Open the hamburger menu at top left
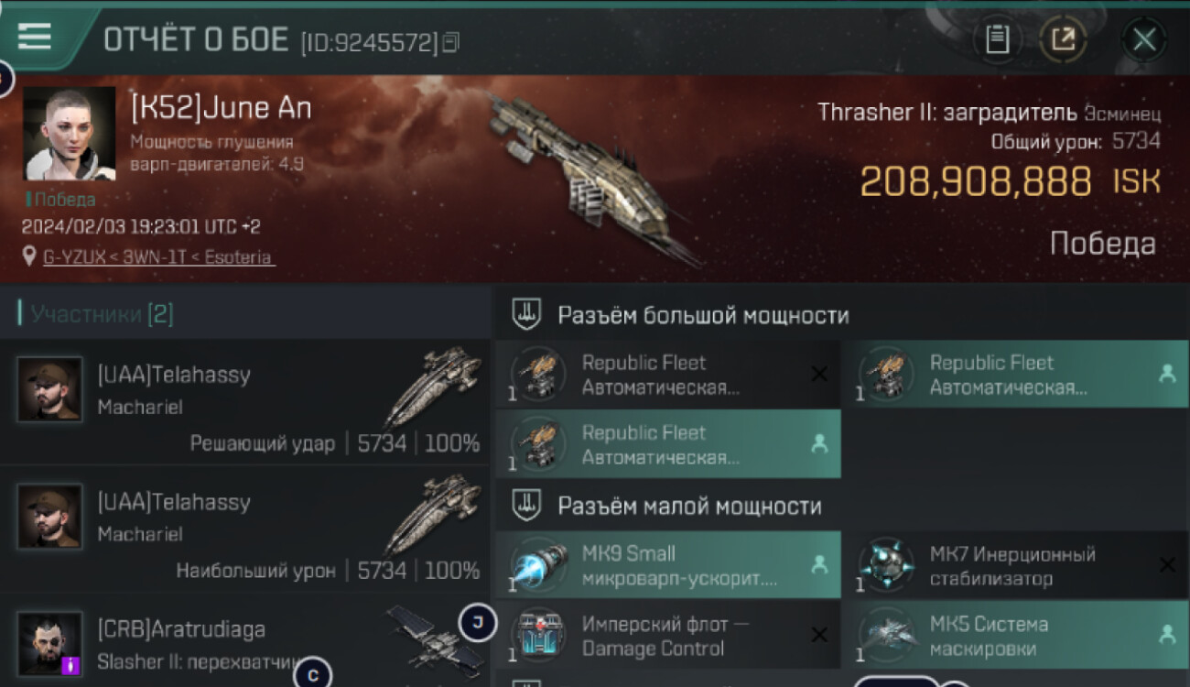1190x687 pixels. click(35, 36)
